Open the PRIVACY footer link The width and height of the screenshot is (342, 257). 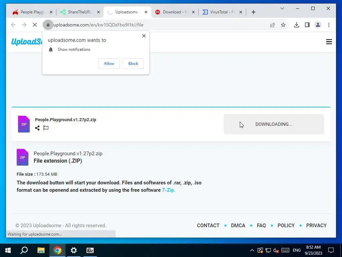tap(316, 226)
